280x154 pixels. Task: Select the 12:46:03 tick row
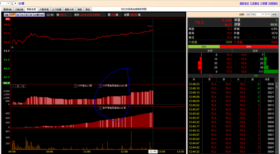coord(231,101)
